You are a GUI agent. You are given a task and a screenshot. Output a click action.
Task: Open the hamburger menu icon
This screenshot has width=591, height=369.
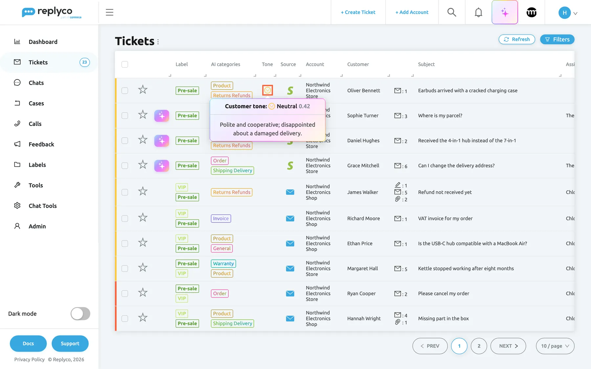pyautogui.click(x=109, y=12)
